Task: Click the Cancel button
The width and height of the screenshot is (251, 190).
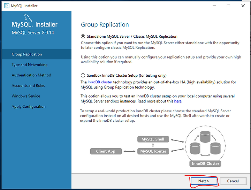Action: point(233,181)
